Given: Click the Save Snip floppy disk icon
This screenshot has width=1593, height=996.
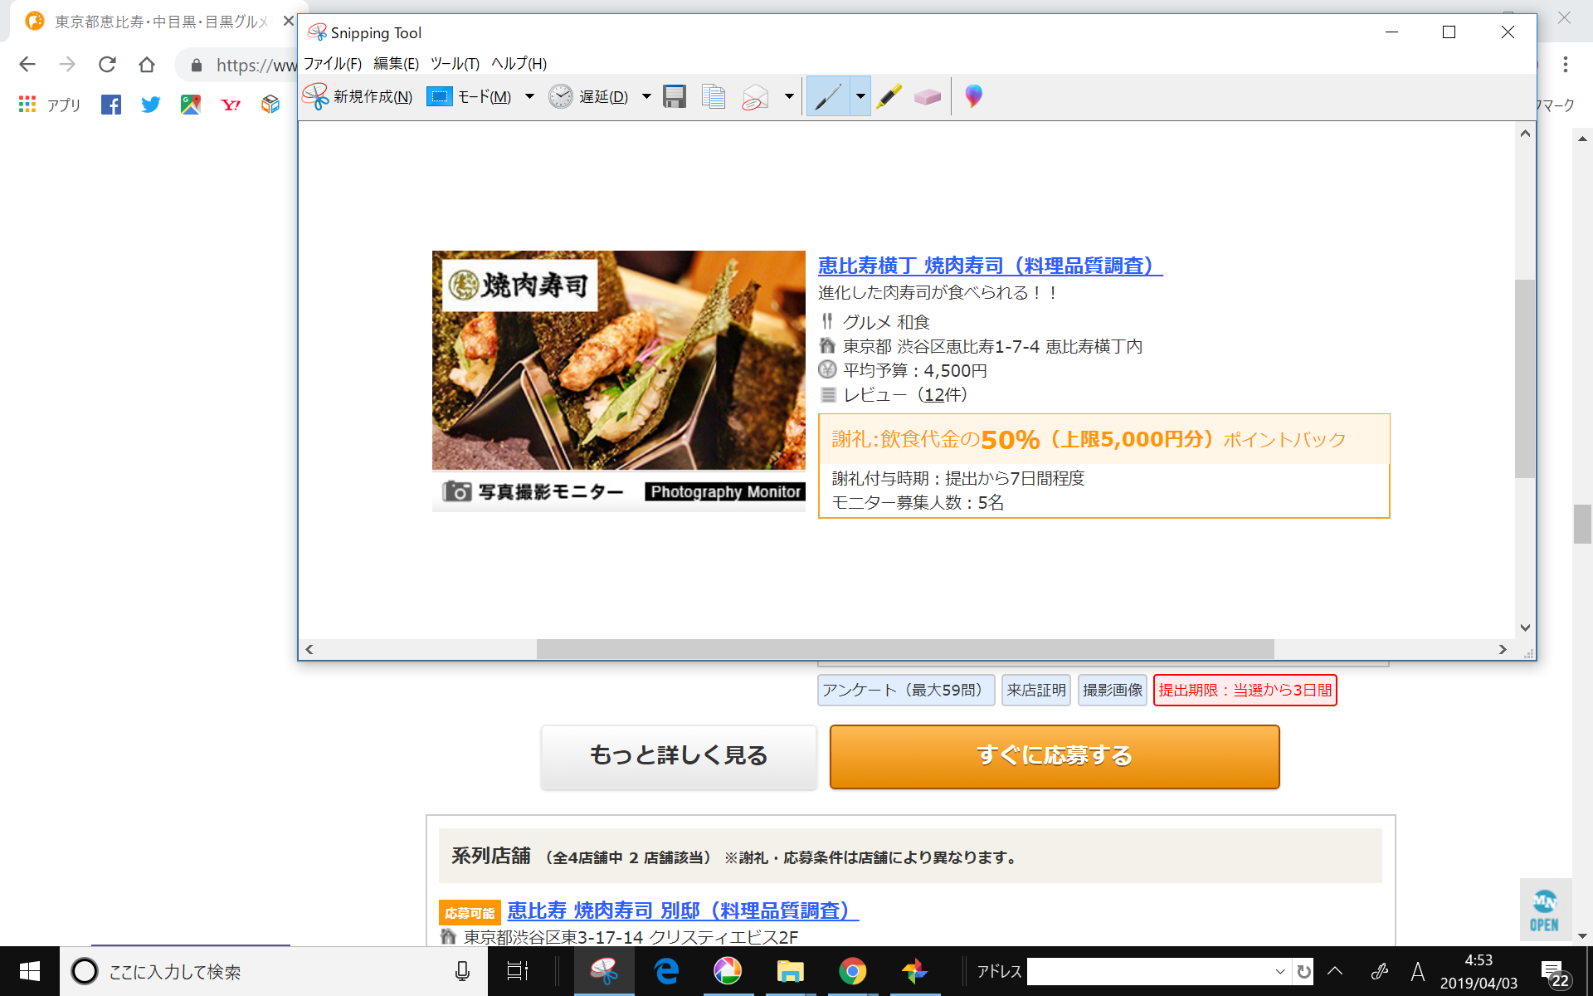Looking at the screenshot, I should (x=675, y=97).
